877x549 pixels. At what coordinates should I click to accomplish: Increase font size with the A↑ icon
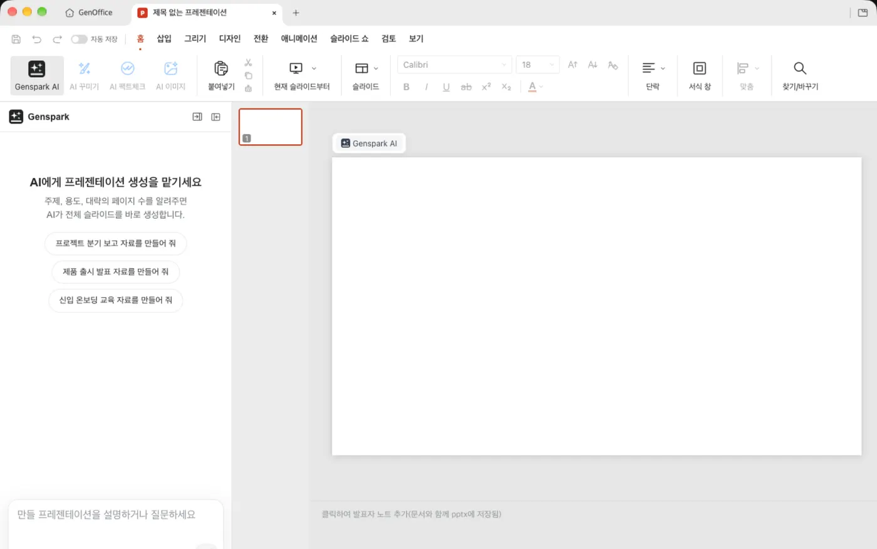(x=573, y=65)
